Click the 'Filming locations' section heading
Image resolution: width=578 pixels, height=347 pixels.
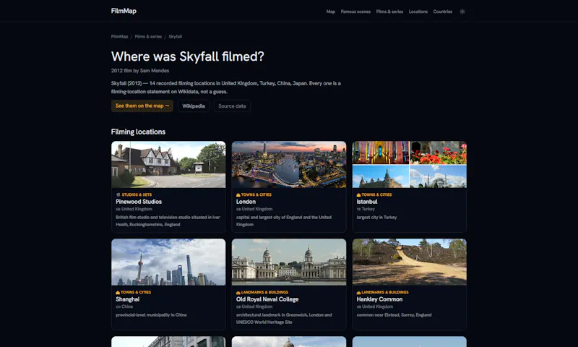[x=138, y=132]
